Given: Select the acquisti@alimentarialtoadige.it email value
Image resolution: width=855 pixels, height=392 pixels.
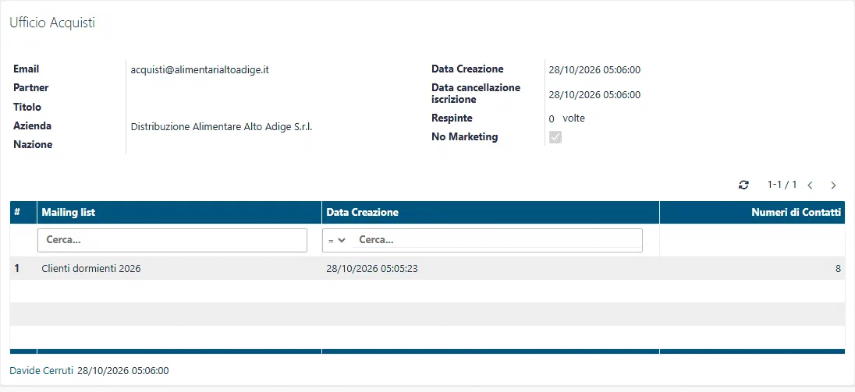Looking at the screenshot, I should [200, 69].
